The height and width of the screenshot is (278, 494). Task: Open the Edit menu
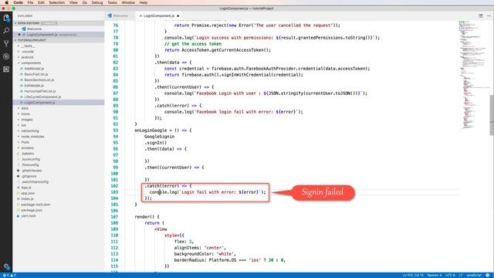point(41,2)
